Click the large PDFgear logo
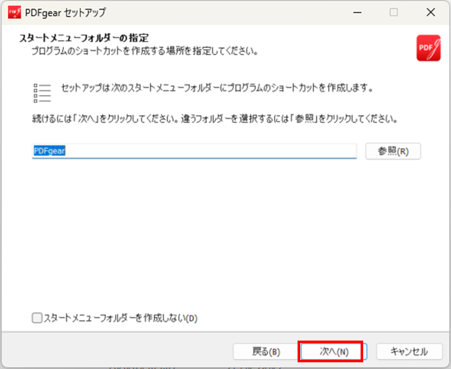451x369 pixels. (x=428, y=48)
